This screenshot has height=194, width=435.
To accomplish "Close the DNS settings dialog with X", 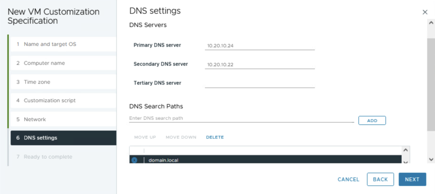I will pos(425,12).
